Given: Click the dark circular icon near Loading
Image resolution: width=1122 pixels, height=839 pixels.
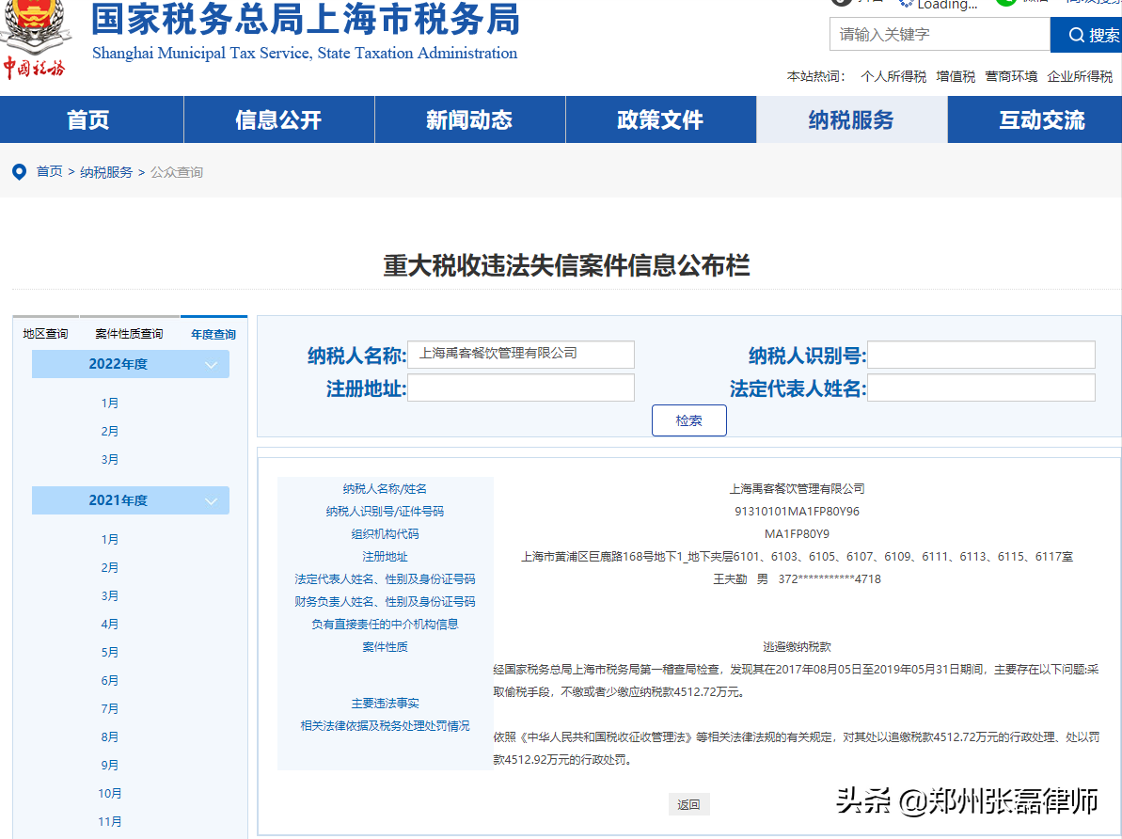Looking at the screenshot, I should (842, 4).
